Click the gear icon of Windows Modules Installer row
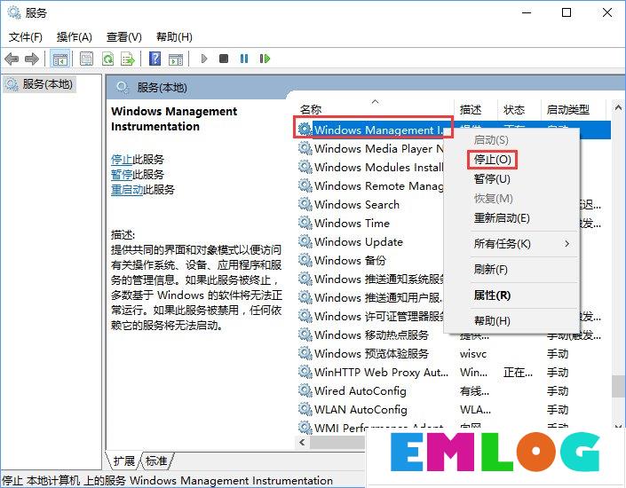This screenshot has width=626, height=488. tap(305, 167)
